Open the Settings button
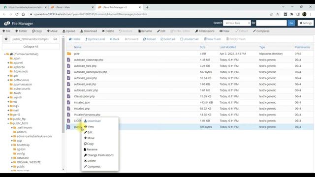The image size is (315, 177). tap(306, 23)
